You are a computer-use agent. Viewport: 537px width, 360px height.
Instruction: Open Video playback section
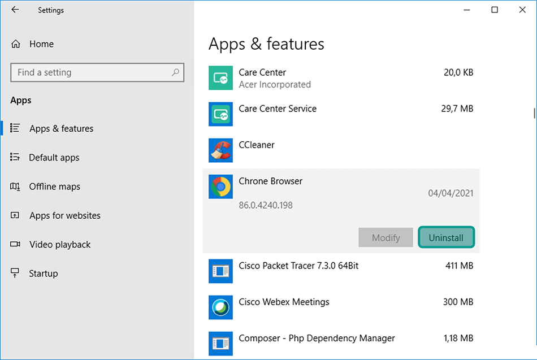[x=60, y=245]
